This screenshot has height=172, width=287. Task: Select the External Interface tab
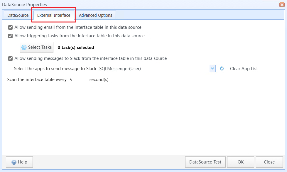click(54, 15)
